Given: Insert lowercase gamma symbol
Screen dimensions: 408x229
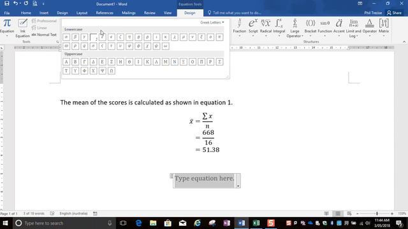Looking at the screenshot, I should [x=84, y=37].
